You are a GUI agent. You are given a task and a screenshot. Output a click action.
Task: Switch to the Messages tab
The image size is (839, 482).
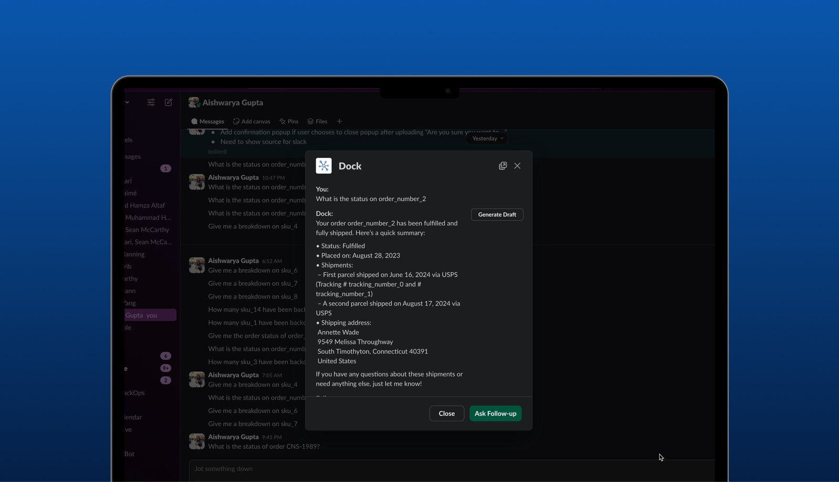208,121
